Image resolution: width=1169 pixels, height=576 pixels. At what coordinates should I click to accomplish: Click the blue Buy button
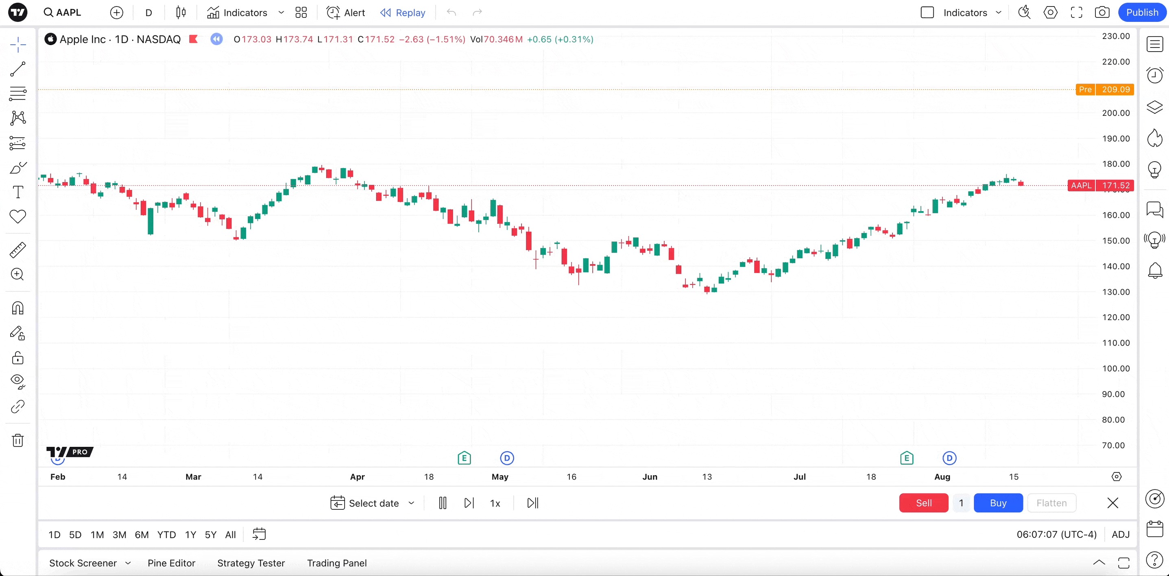(998, 503)
